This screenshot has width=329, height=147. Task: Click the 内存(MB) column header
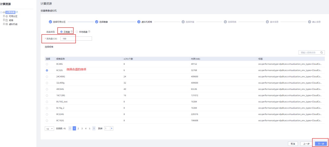click(195, 59)
